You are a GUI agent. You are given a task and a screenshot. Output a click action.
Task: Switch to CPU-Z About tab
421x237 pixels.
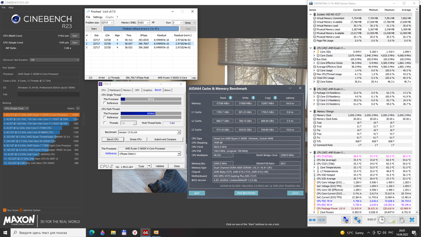[x=167, y=90]
